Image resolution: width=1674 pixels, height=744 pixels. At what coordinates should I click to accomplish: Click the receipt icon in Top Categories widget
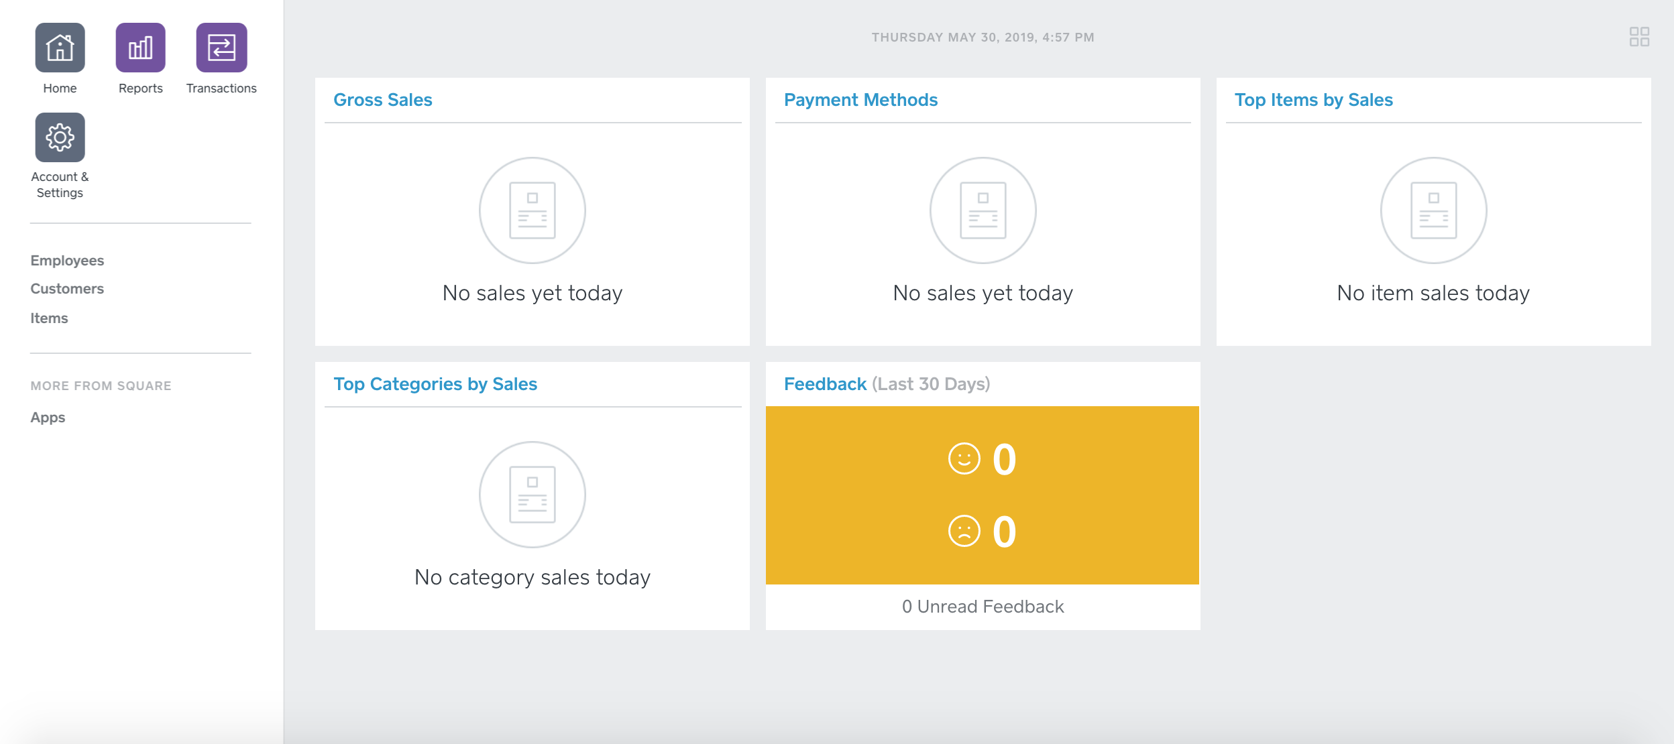tap(532, 494)
